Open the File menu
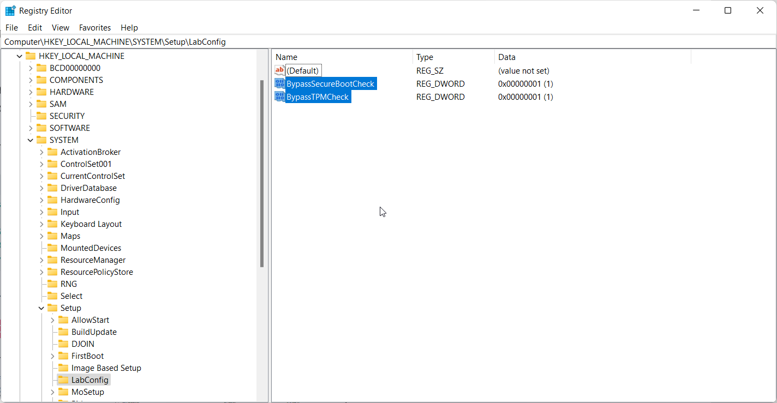The image size is (777, 403). (x=11, y=27)
